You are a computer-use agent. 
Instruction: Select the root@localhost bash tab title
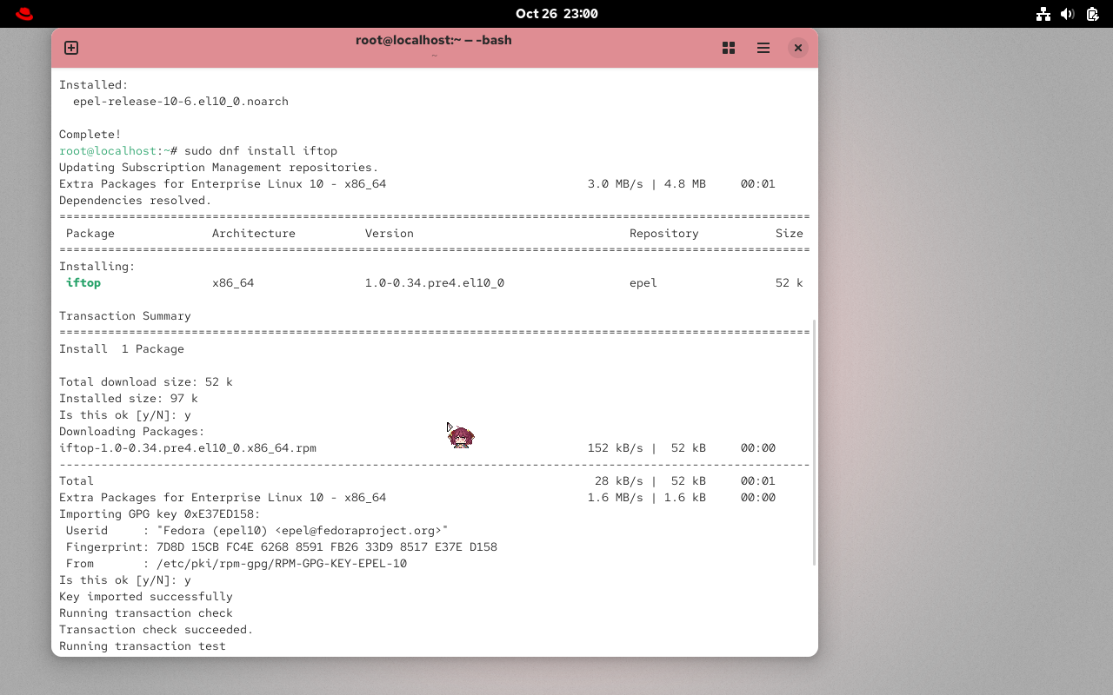point(433,40)
